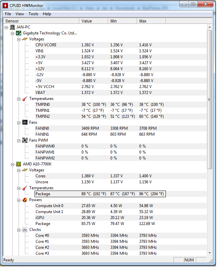Click the AMD Voltages lightning icon

coord(25,170)
